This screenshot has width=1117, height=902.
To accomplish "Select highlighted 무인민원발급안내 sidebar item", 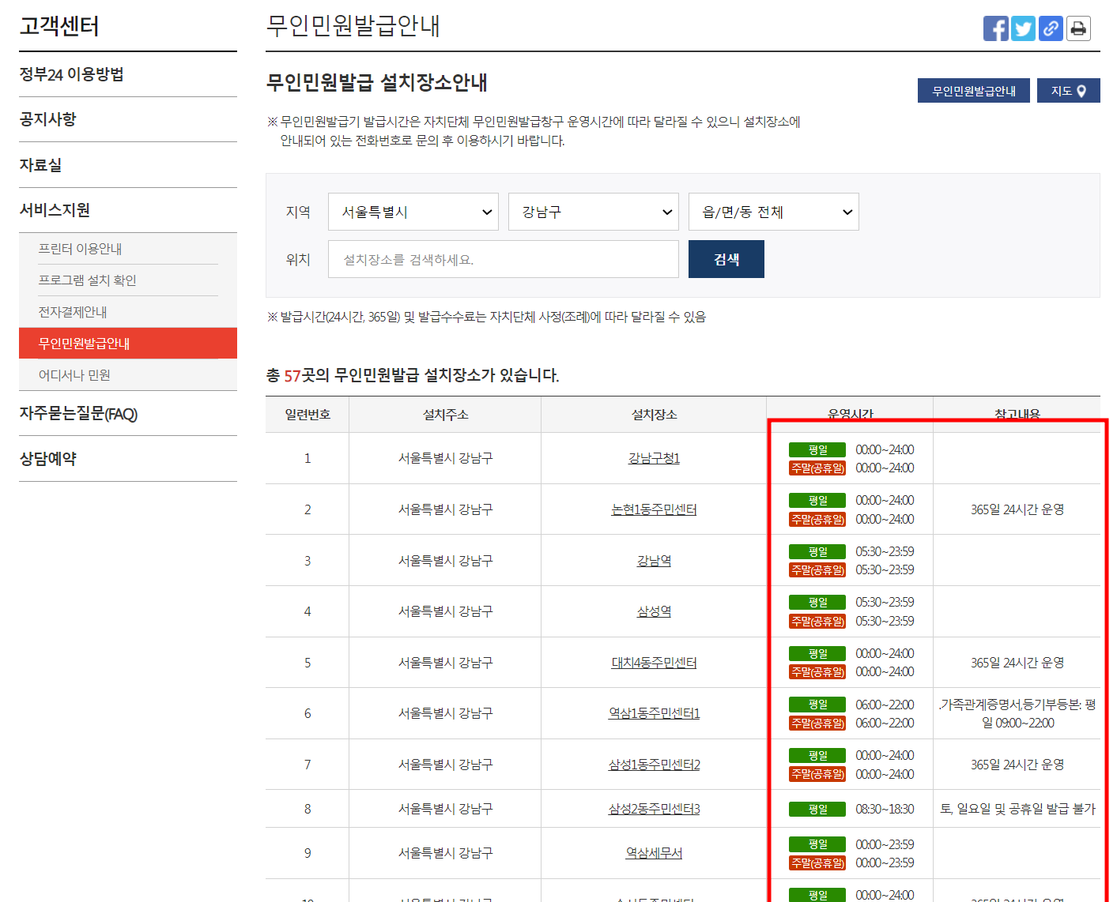I will pyautogui.click(x=128, y=344).
